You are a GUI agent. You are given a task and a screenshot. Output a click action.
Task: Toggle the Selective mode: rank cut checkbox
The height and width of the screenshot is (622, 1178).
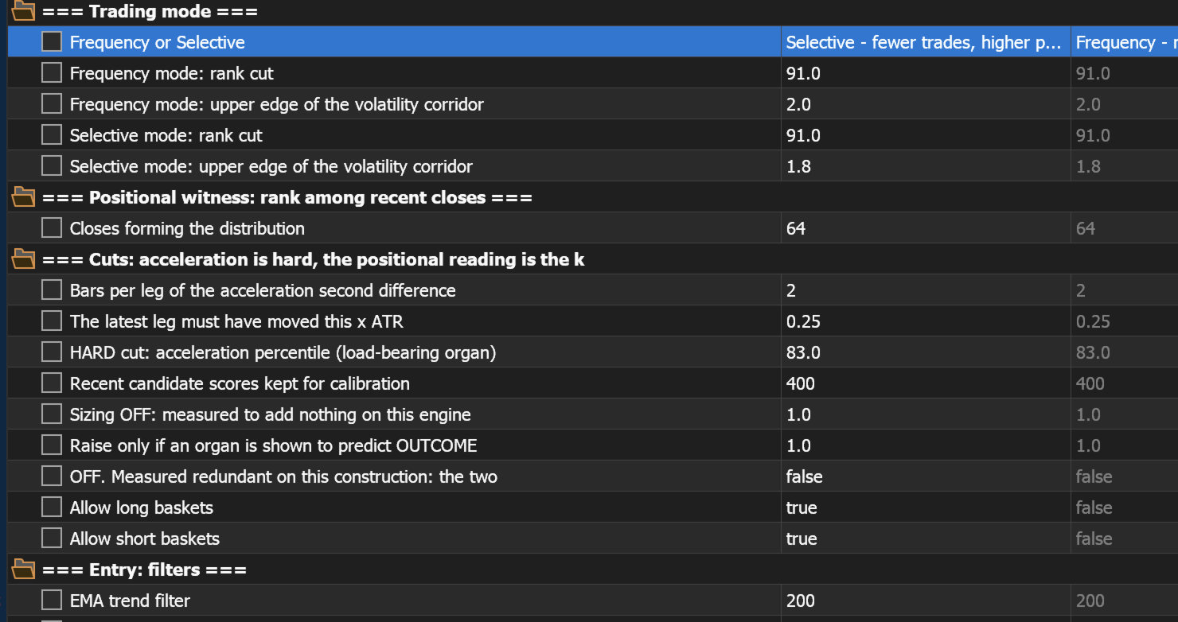[52, 134]
